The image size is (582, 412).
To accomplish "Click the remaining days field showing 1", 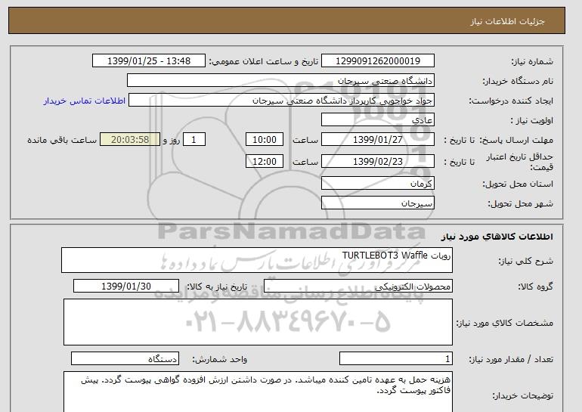I will pyautogui.click(x=193, y=140).
